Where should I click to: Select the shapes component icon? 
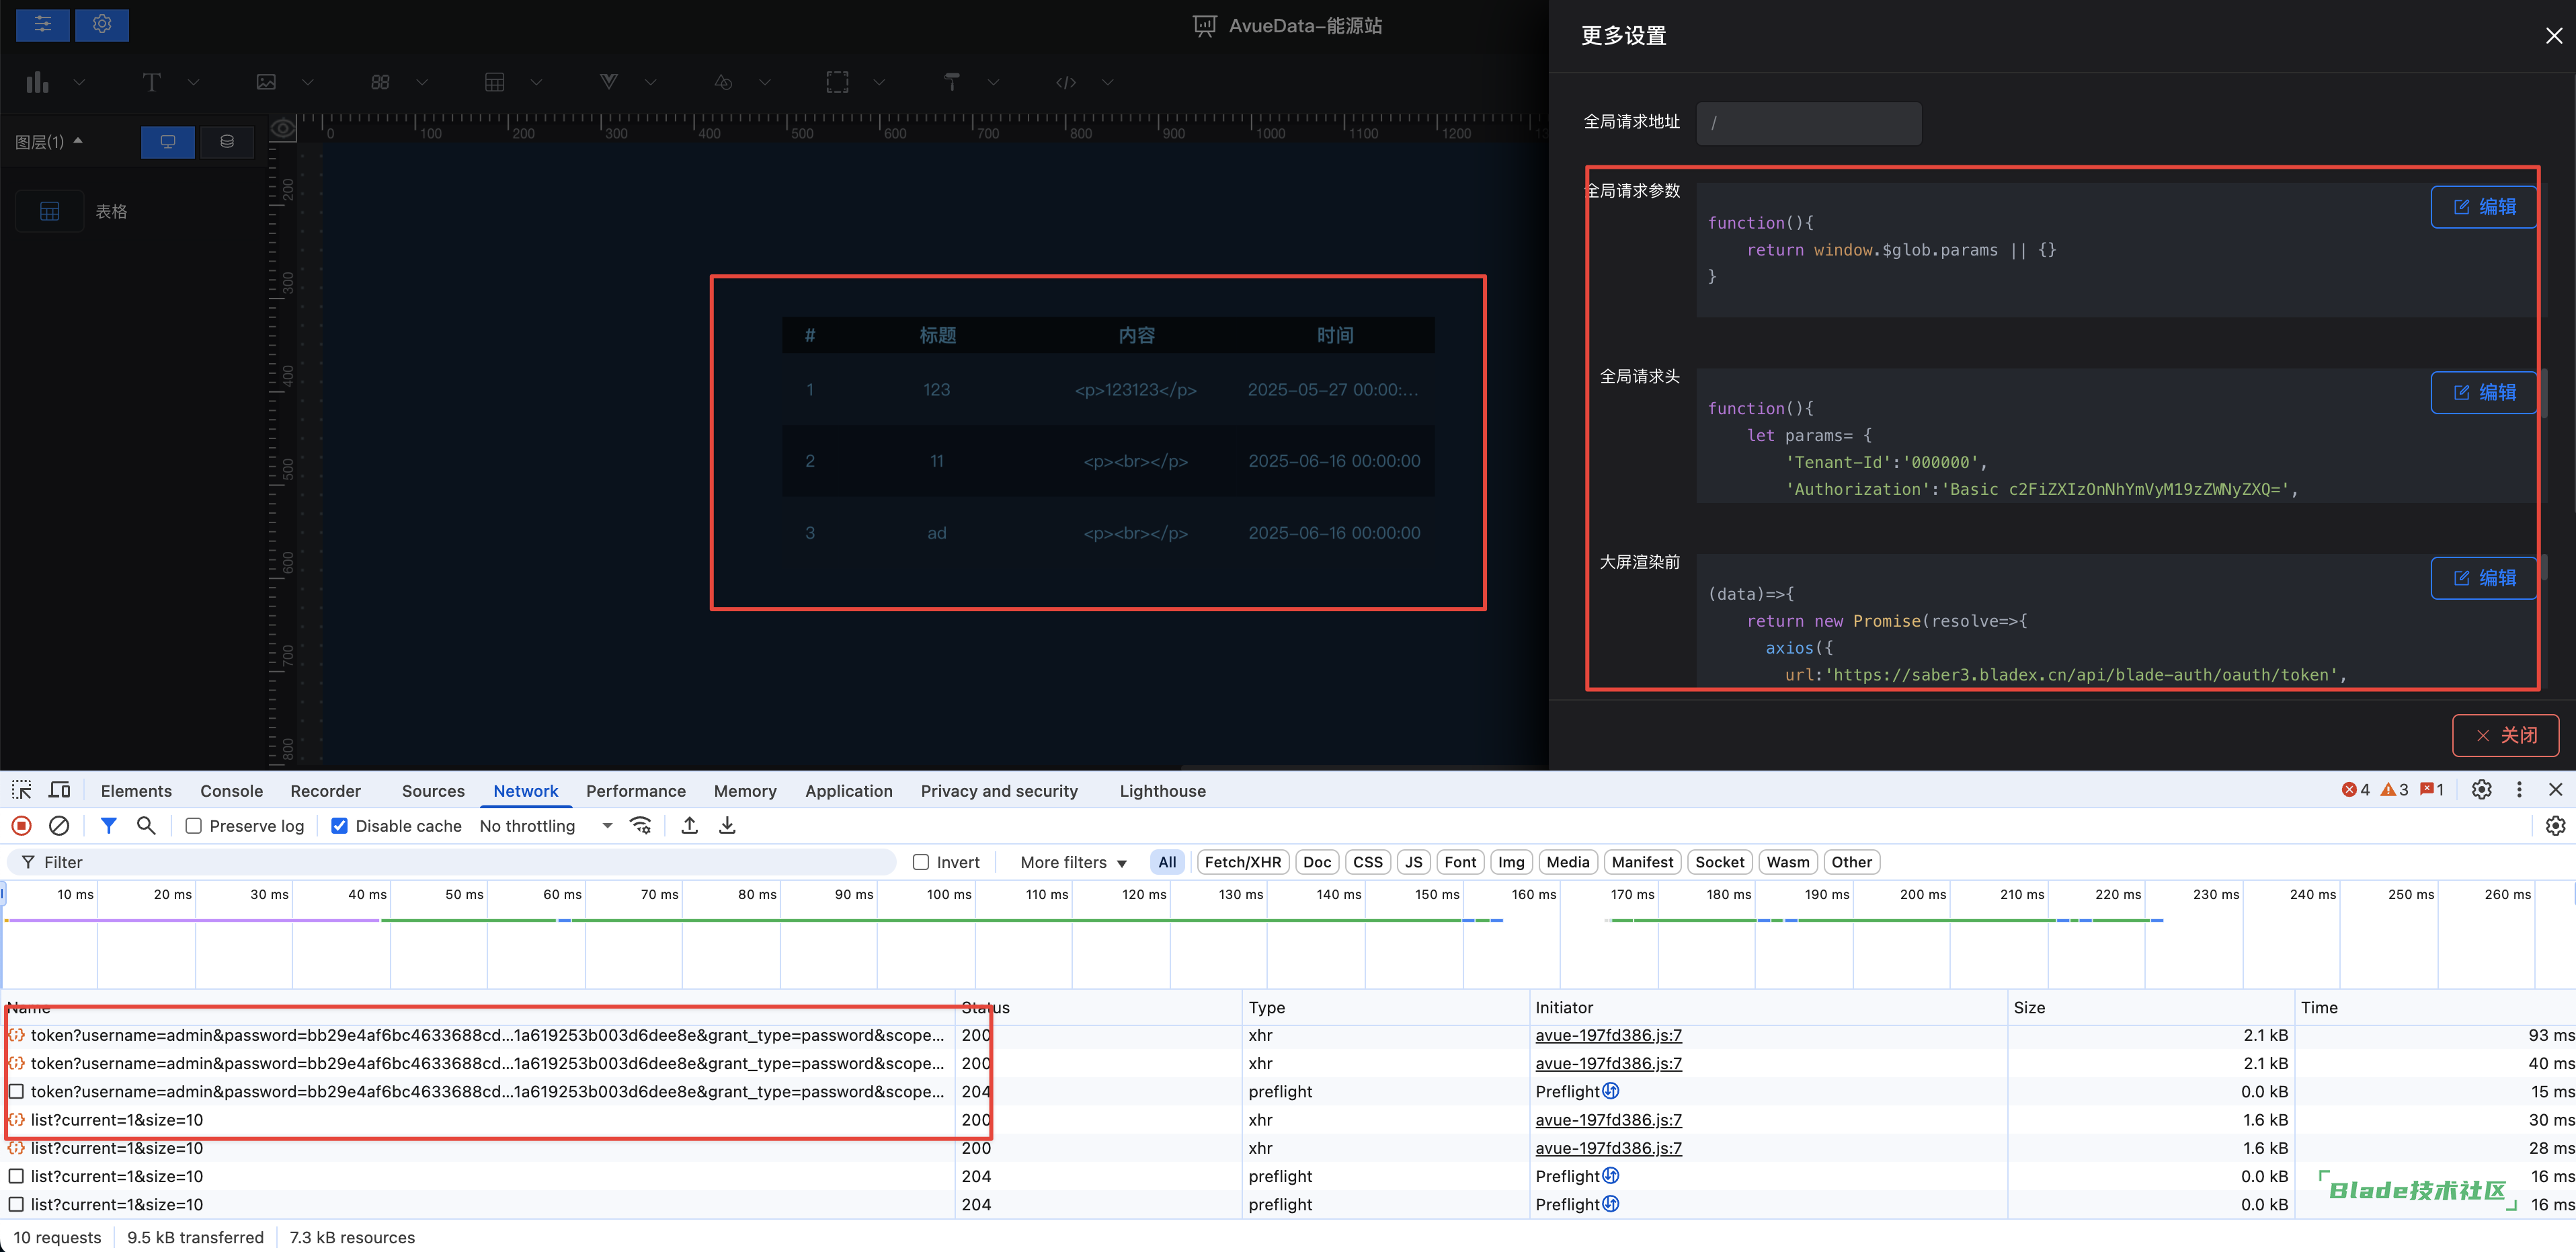point(723,82)
